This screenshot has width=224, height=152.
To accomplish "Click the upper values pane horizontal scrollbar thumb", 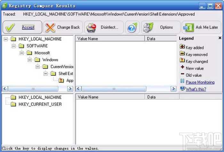I will tap(114, 89).
